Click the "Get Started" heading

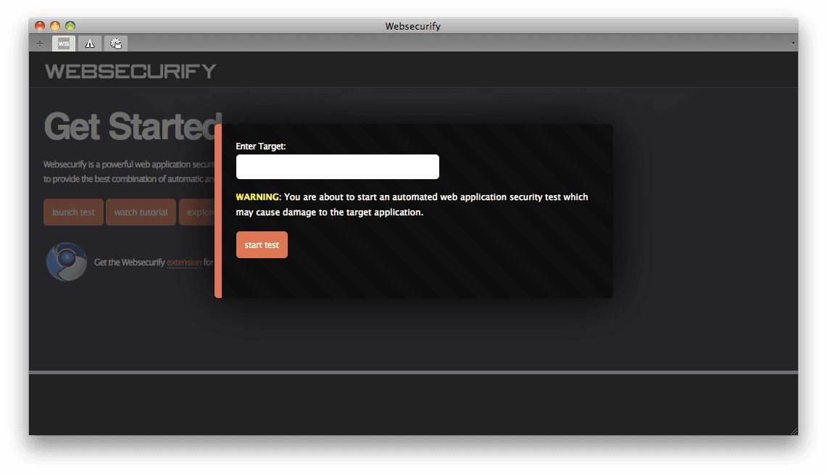coord(133,127)
